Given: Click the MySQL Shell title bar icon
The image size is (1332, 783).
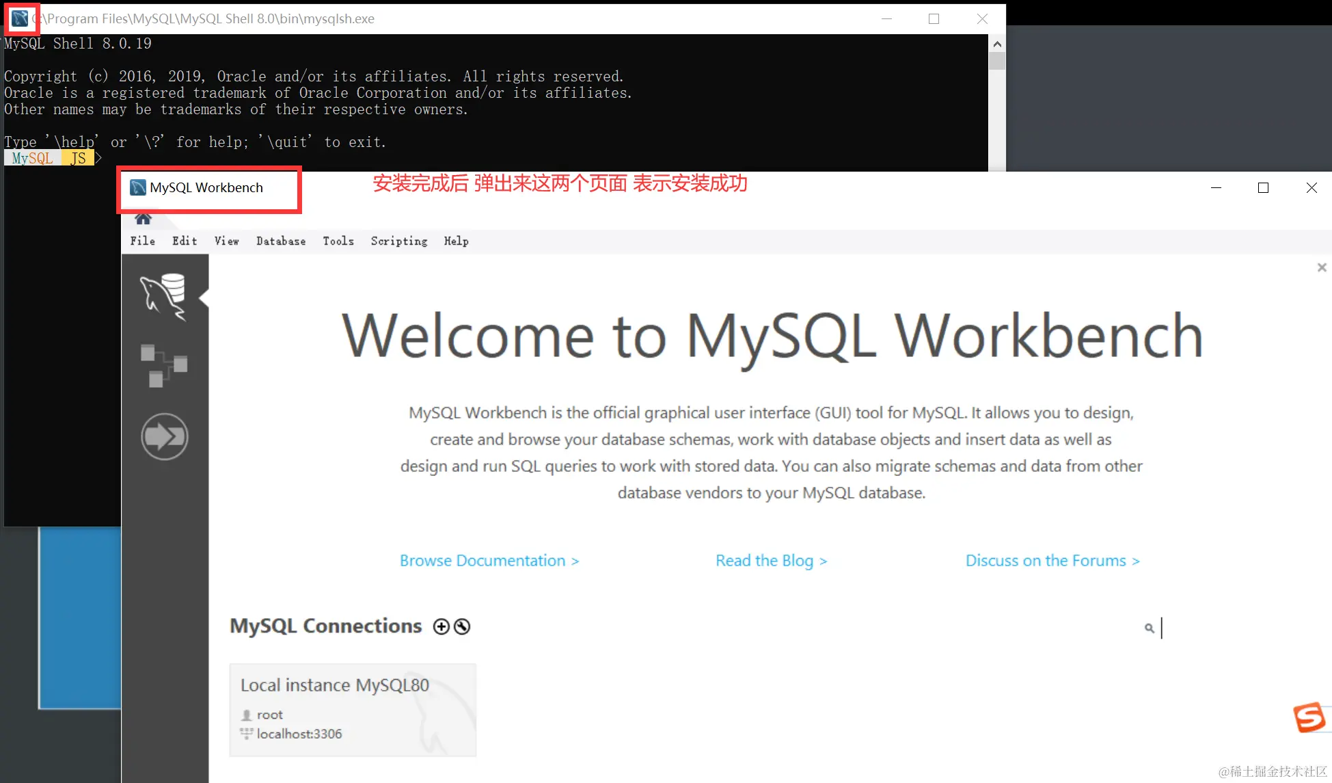Looking at the screenshot, I should [20, 18].
